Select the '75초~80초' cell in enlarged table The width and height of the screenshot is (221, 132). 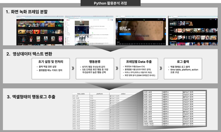tap(153, 112)
